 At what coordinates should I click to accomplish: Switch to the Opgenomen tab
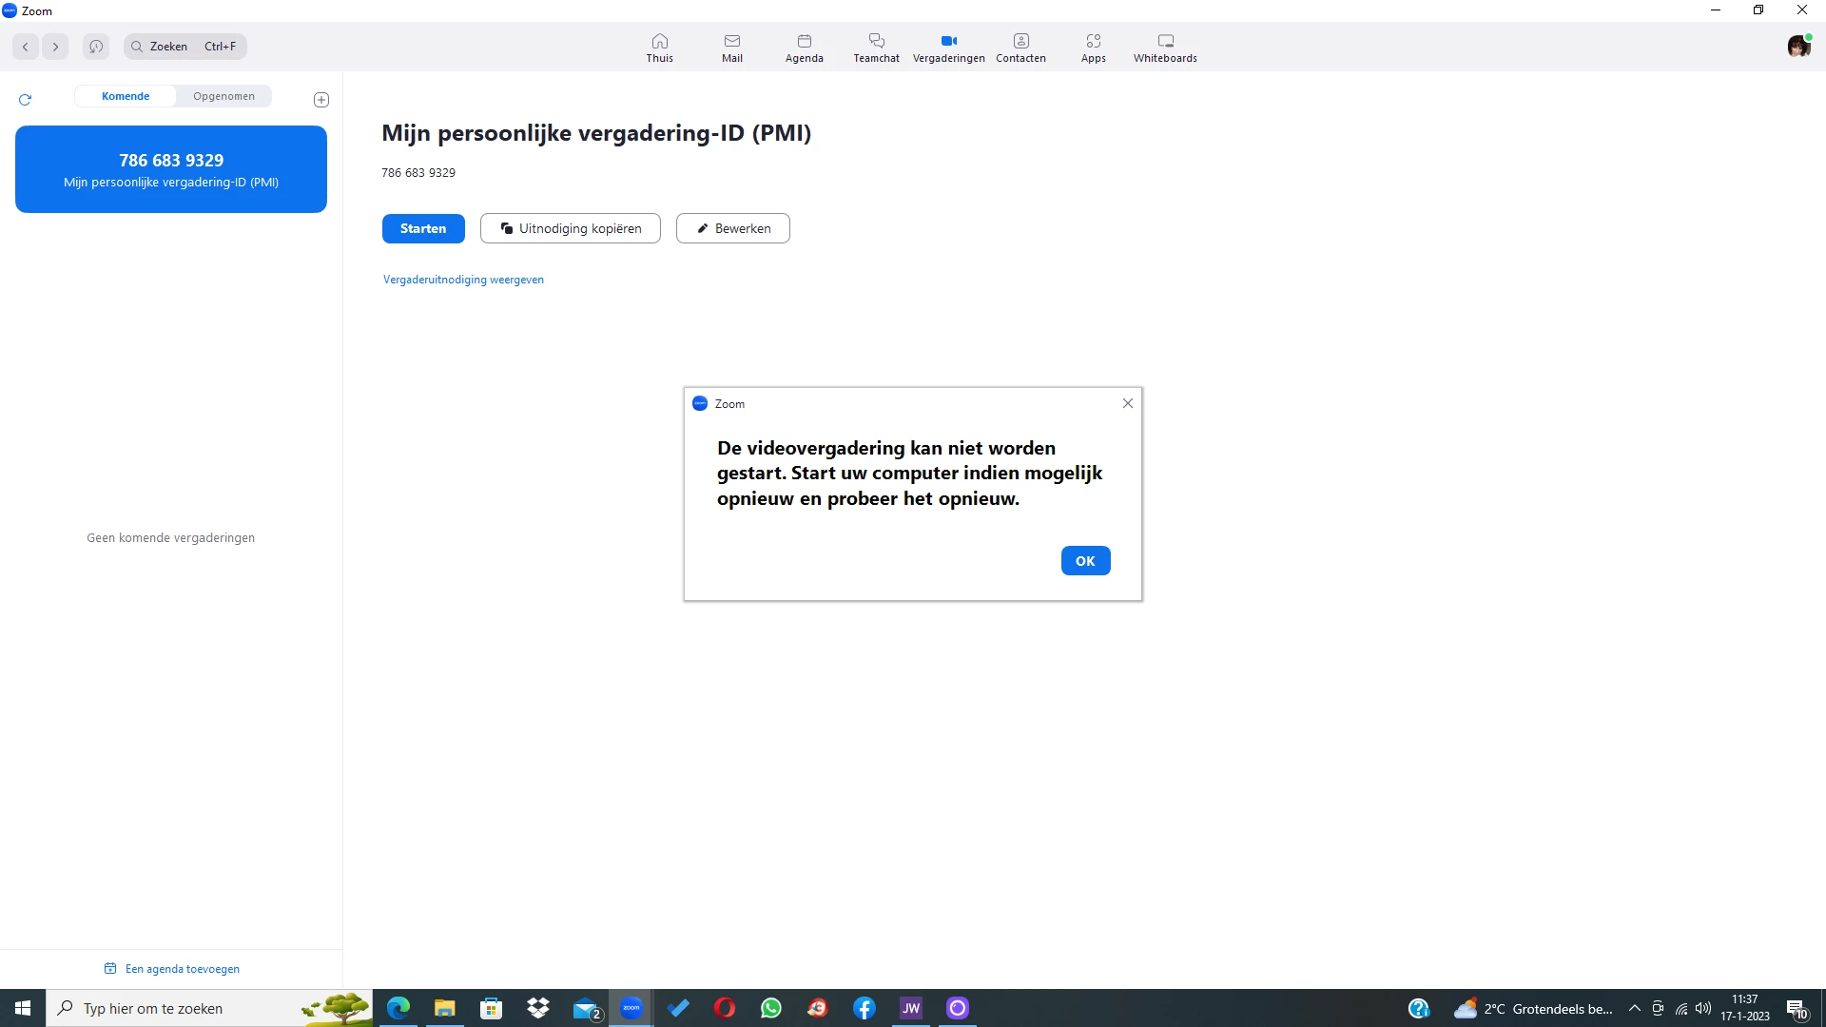pos(223,96)
